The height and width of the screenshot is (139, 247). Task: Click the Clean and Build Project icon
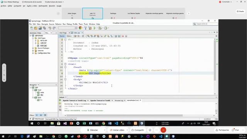pos(90,28)
